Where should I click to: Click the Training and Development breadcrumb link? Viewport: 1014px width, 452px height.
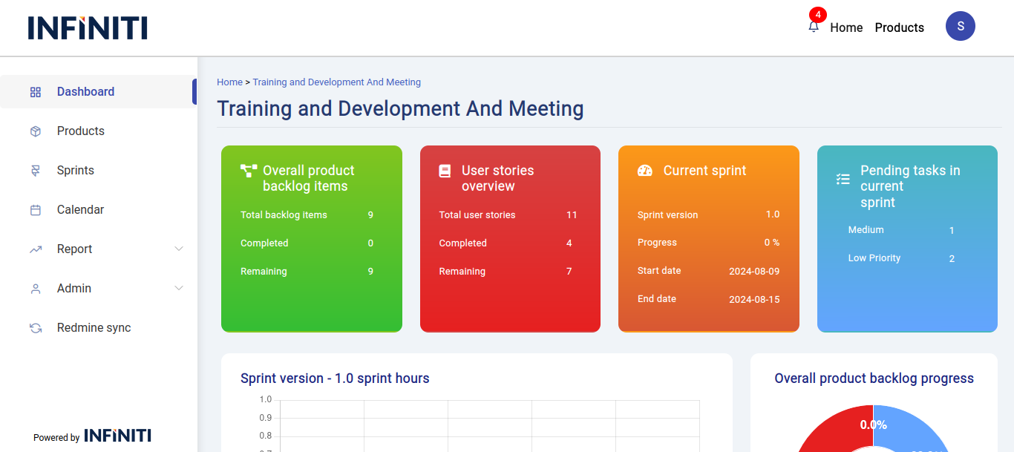[336, 82]
